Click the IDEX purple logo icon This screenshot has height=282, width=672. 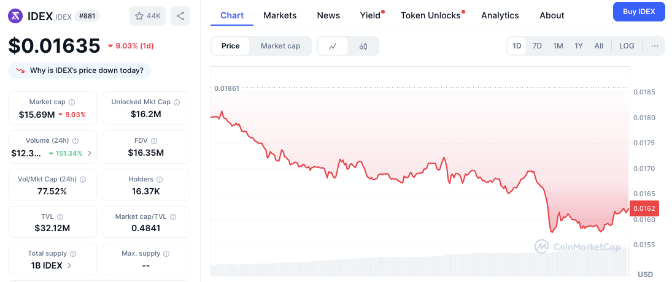point(16,17)
